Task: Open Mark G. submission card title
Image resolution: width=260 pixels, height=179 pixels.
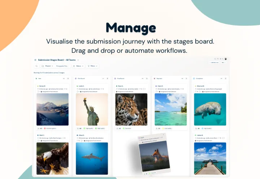Action: 42,135
